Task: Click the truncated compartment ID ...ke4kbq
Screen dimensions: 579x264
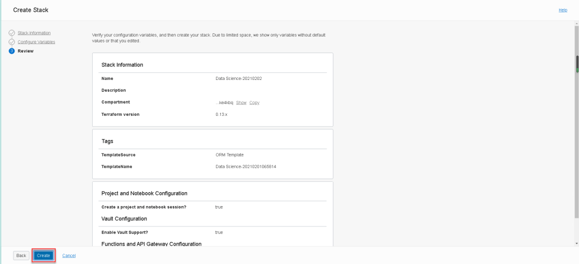Action: pos(224,102)
